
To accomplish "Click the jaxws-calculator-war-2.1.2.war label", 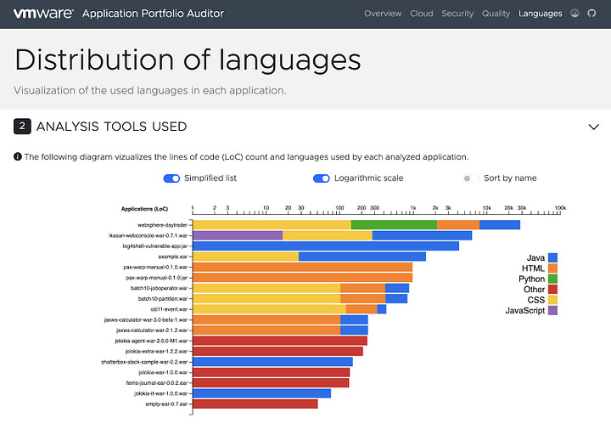I will 152,330.
